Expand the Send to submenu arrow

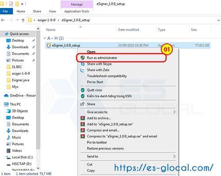(x=174, y=157)
